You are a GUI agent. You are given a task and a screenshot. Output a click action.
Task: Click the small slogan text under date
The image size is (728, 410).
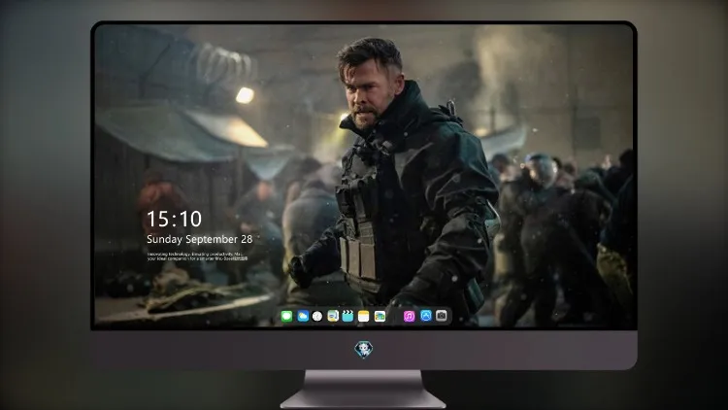coord(197,256)
